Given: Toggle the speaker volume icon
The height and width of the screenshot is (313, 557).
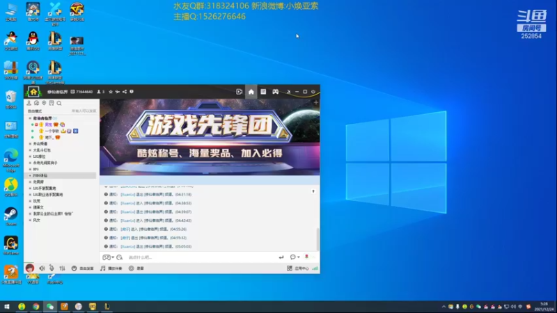Looking at the screenshot, I should 42,268.
